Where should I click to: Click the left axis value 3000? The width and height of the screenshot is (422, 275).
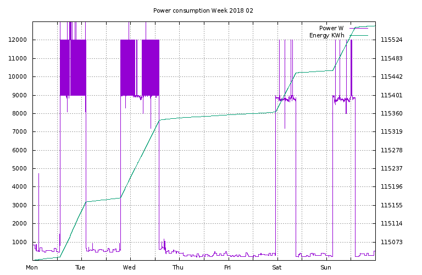pyautogui.click(x=19, y=205)
